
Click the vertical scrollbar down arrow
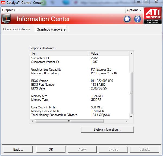click(131, 117)
